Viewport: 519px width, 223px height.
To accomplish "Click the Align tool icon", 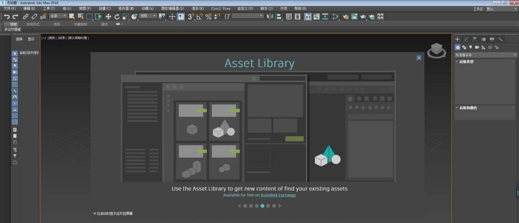I will [x=279, y=17].
